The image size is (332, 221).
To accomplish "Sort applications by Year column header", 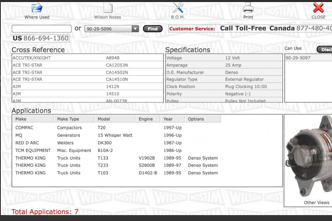I will [172, 119].
